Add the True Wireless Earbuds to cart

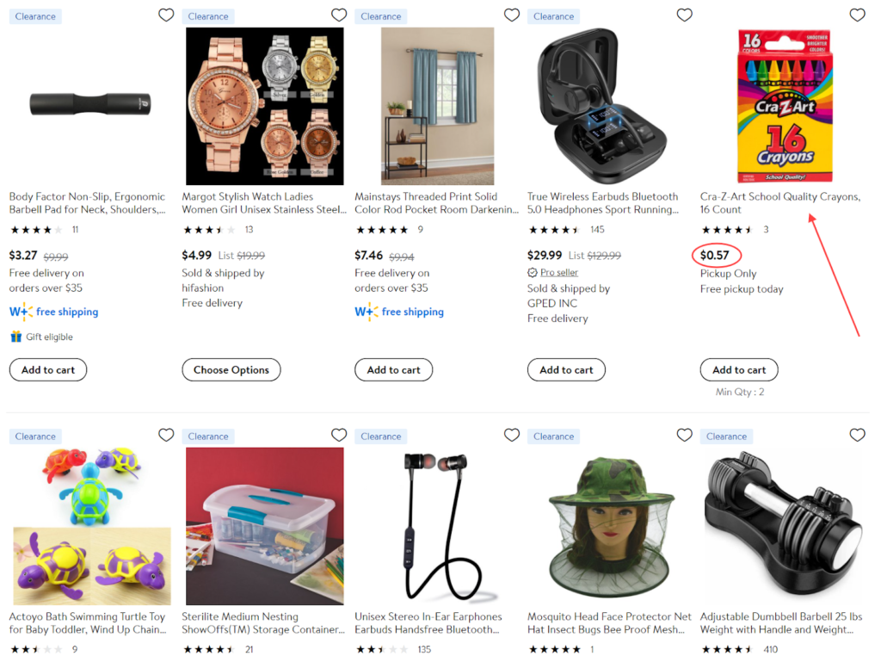tap(566, 369)
